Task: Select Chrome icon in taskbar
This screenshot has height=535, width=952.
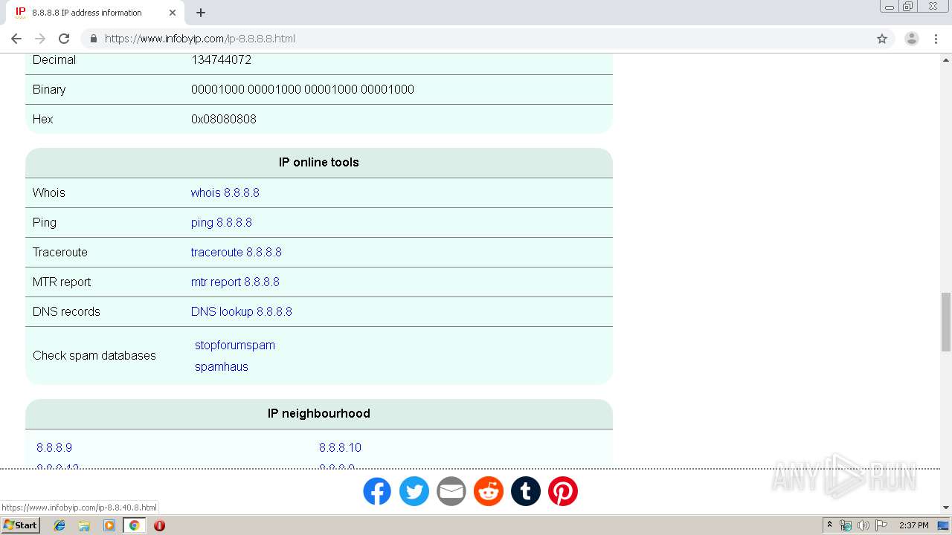Action: click(135, 525)
